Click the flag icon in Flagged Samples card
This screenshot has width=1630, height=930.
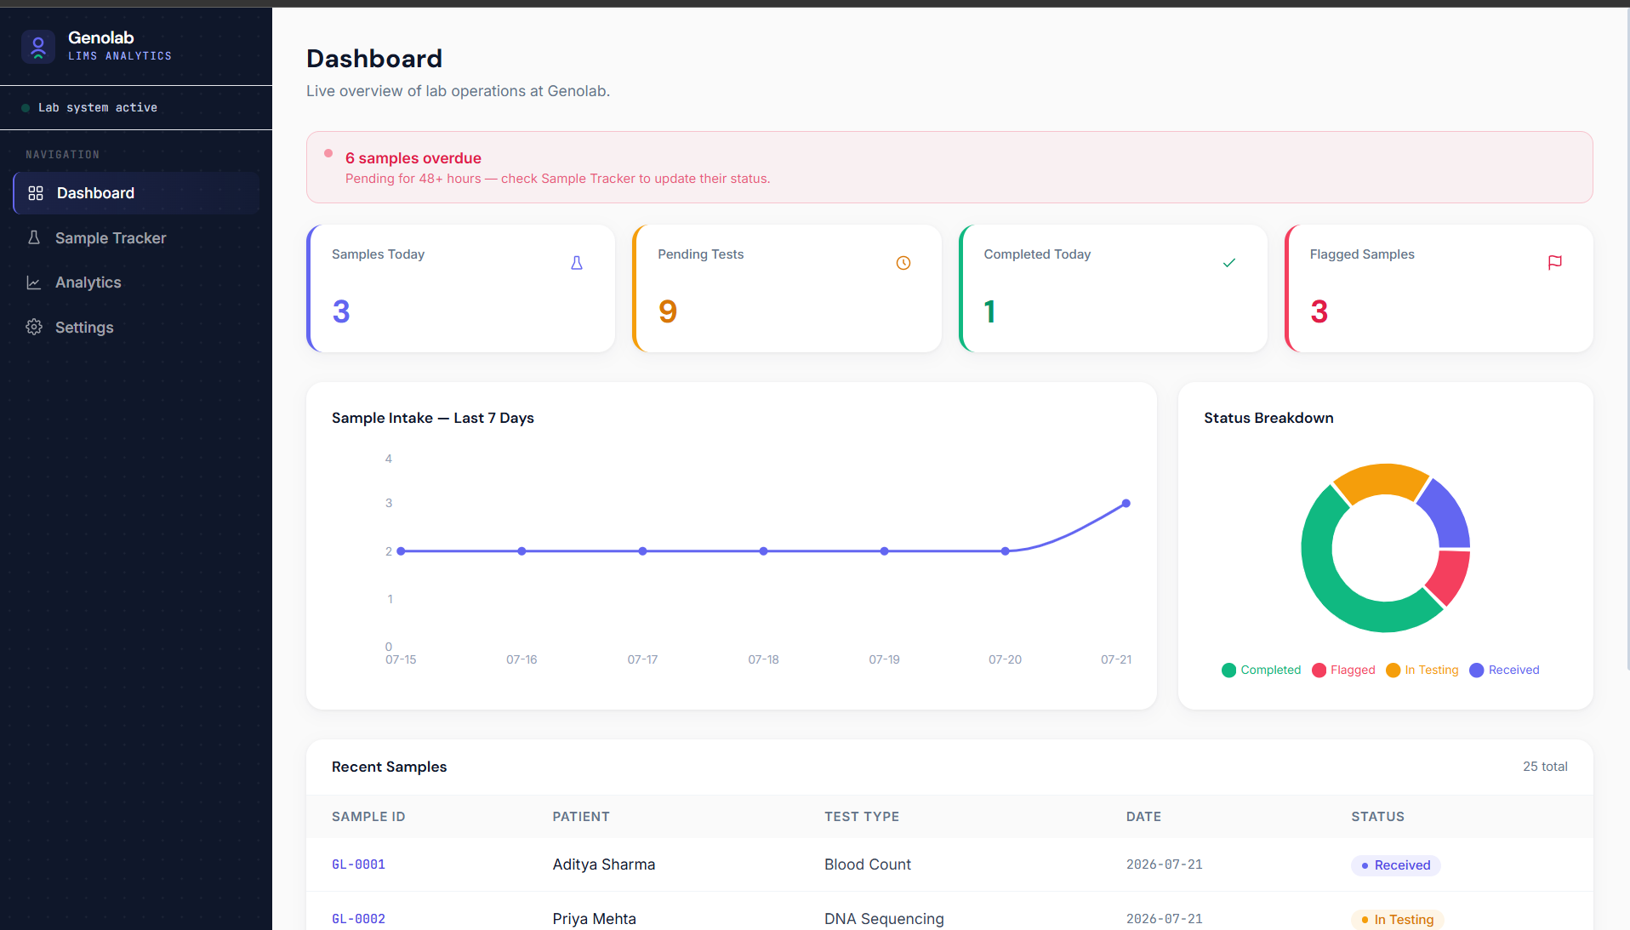[1555, 263]
